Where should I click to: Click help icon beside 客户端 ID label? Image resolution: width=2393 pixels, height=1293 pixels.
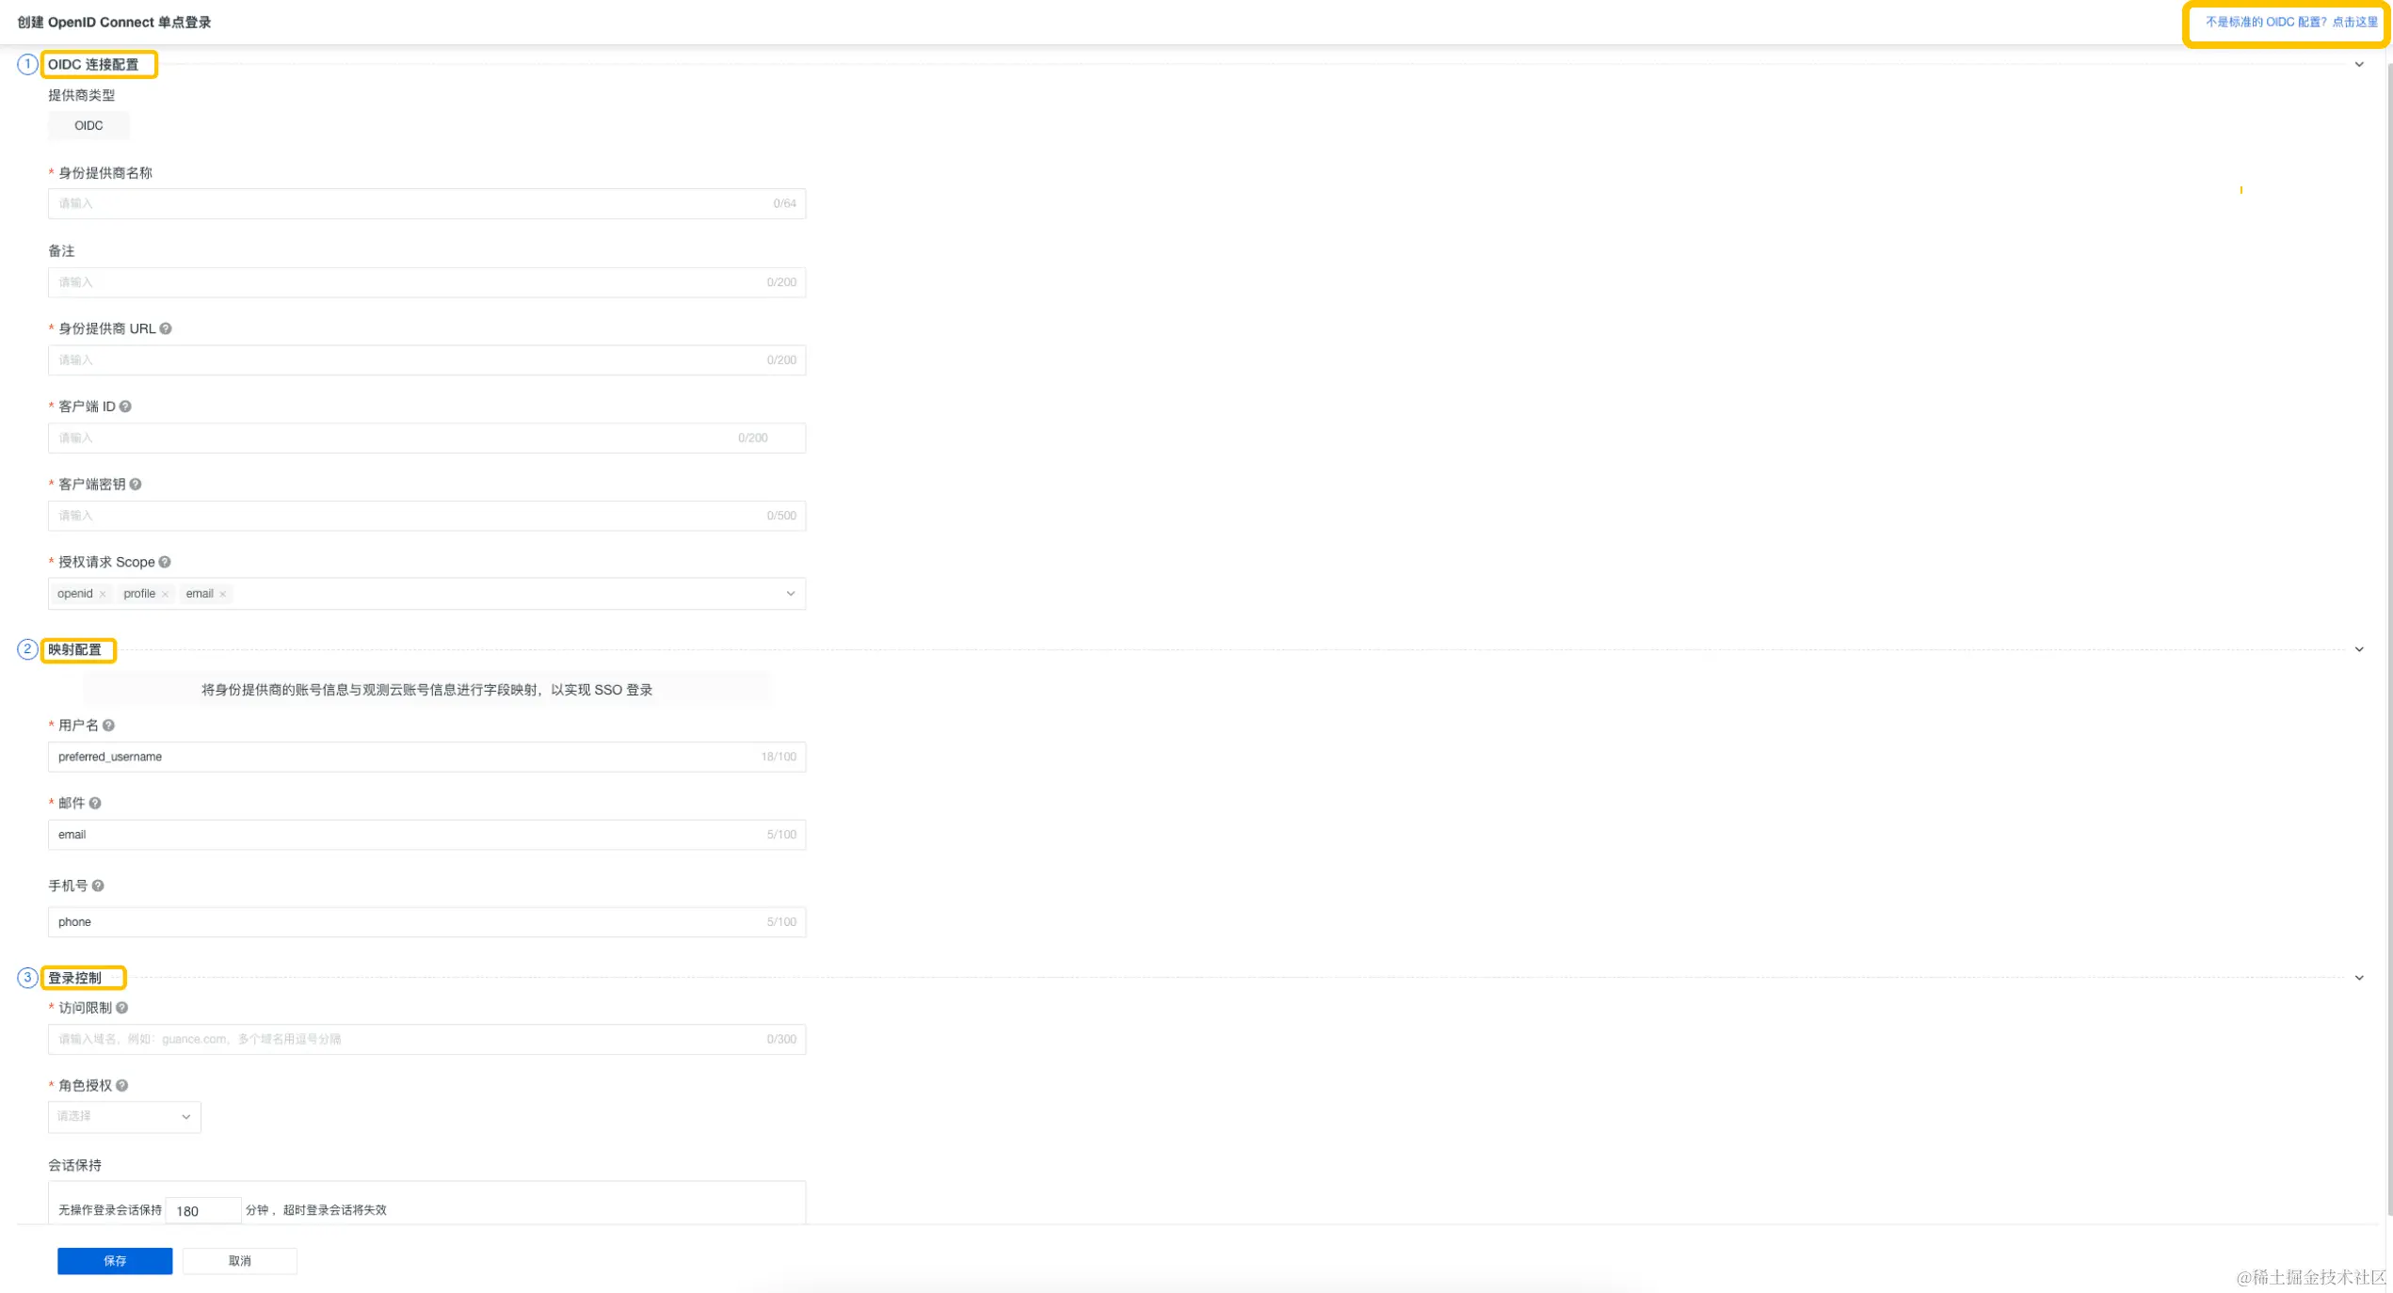tap(125, 407)
